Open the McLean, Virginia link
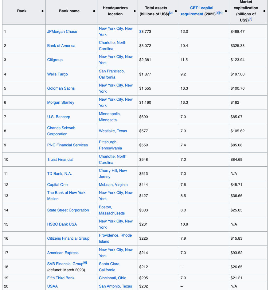Screen dimensions: 270x290 [x=113, y=185]
